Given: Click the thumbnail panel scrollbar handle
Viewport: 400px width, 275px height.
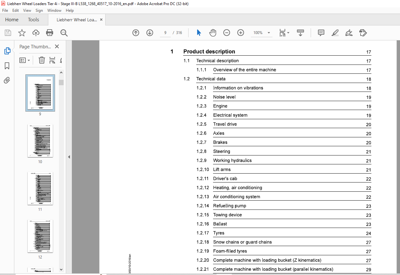Looking at the screenshot, I should 61,83.
